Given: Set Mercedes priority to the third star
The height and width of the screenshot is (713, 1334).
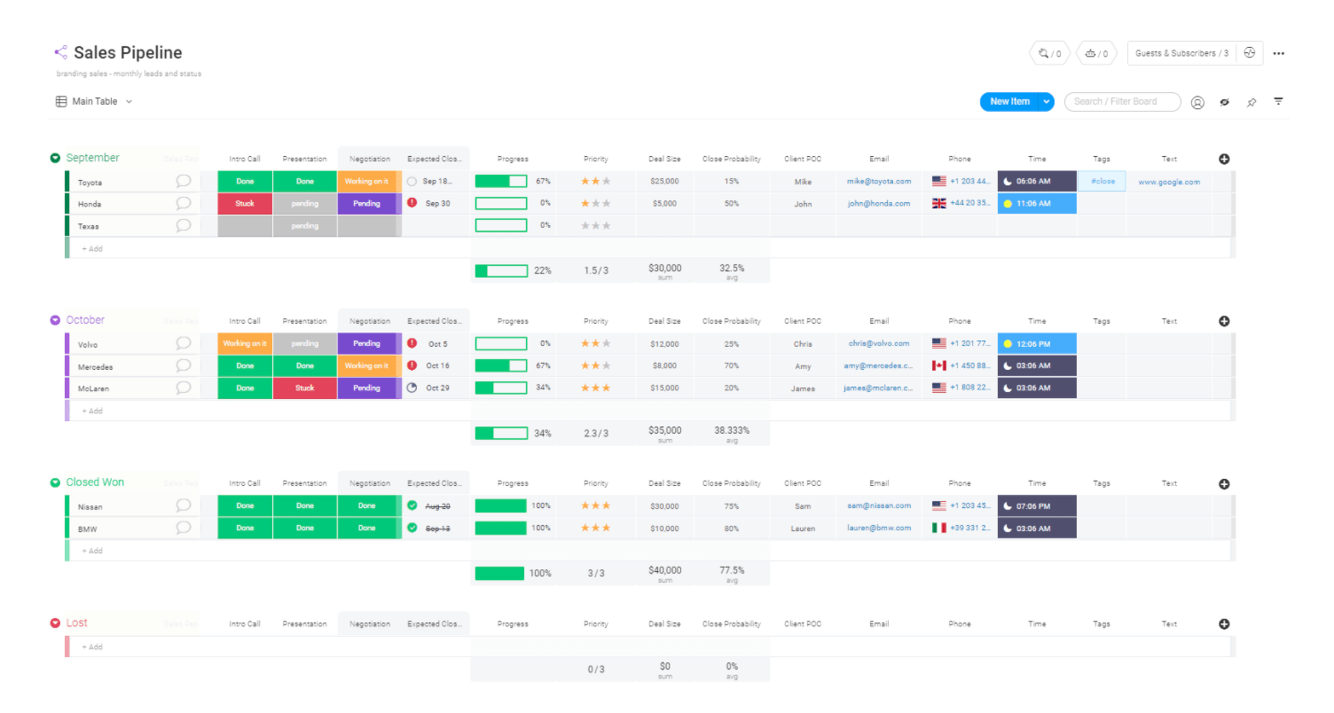Looking at the screenshot, I should point(607,365).
